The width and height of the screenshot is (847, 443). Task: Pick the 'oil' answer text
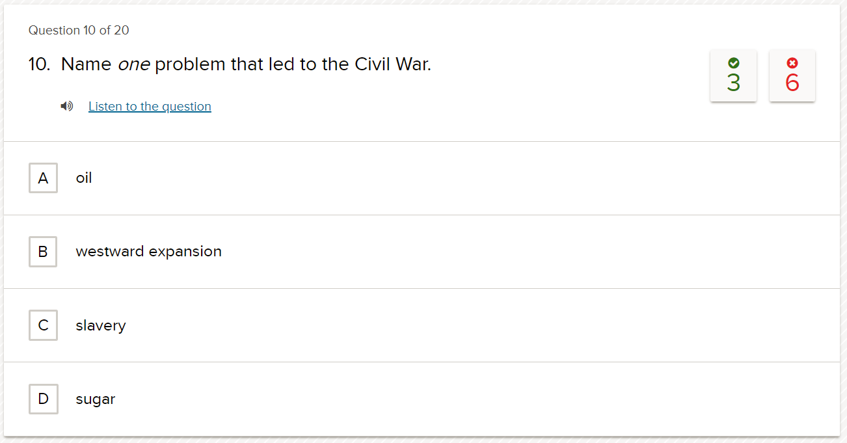84,178
